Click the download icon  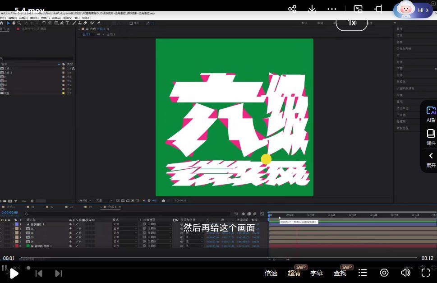[312, 9]
